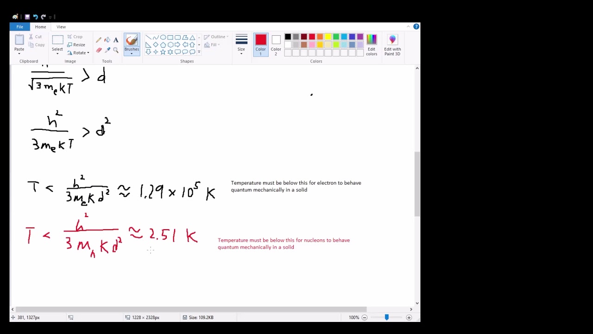Choose the Five-point star shape

(x=163, y=52)
